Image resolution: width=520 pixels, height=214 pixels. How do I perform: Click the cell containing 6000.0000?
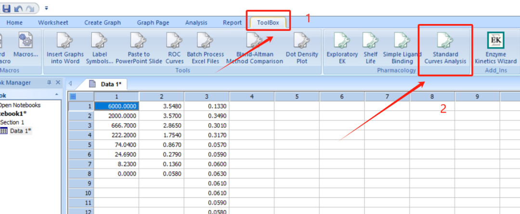point(117,106)
